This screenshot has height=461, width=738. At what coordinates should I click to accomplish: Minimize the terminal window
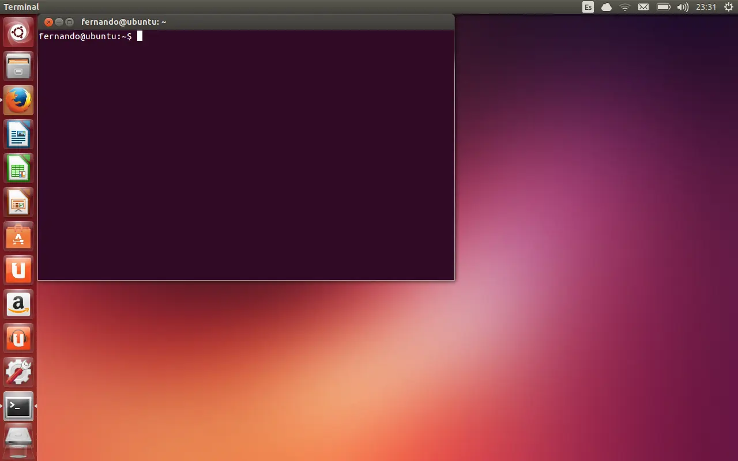tap(59, 22)
